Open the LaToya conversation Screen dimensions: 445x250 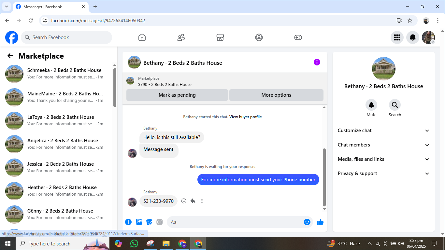click(57, 120)
